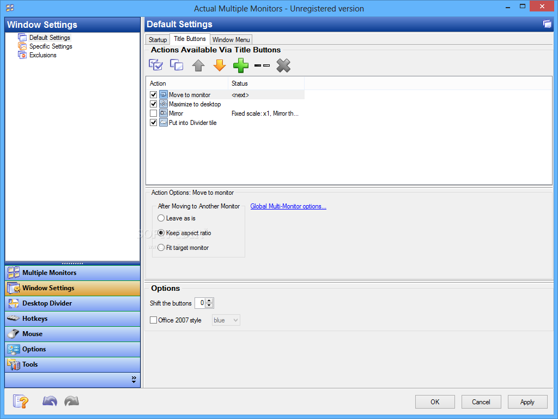558x419 pixels.
Task: Click the Default Settings header window icon
Action: point(547,24)
